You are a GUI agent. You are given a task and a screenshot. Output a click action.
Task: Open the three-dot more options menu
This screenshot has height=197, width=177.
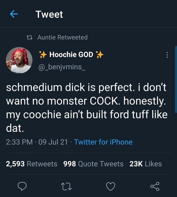coord(167,55)
